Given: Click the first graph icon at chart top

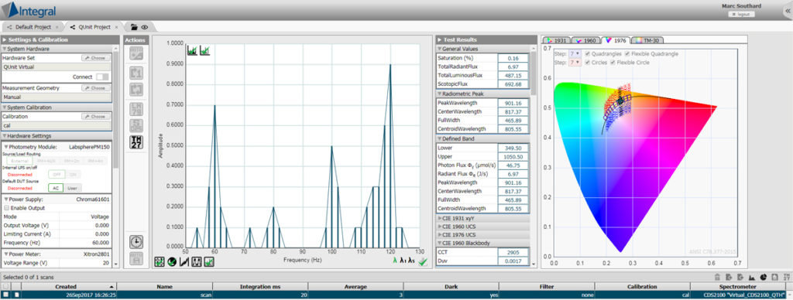Looking at the screenshot, I should click(x=192, y=50).
